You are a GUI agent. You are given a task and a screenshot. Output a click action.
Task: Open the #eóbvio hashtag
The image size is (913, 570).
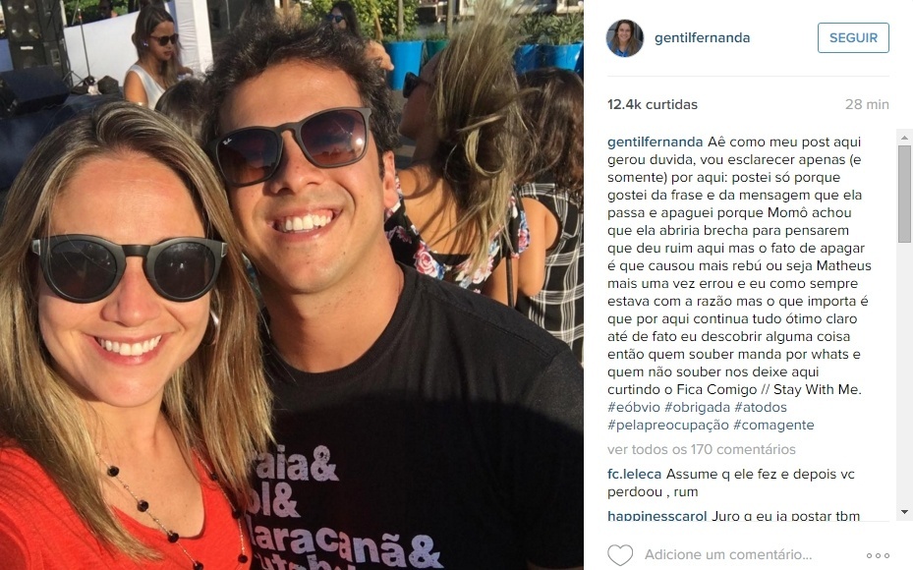[x=634, y=407]
